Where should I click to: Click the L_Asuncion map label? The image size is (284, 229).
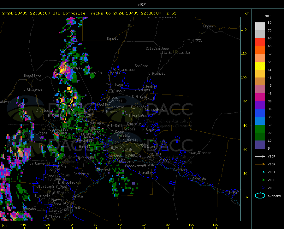click(x=158, y=73)
